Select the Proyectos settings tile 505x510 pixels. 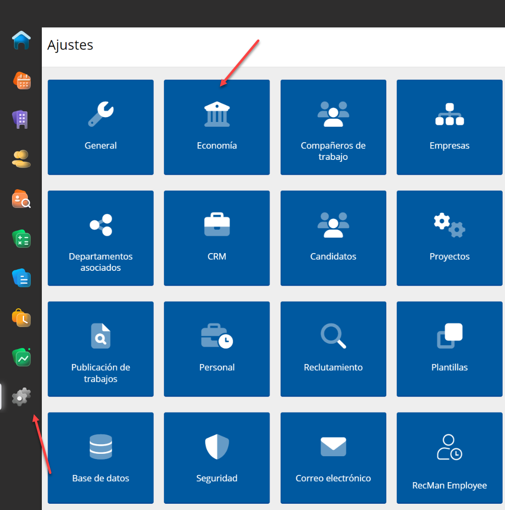(449, 238)
